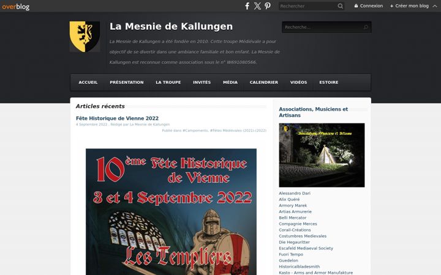441x275 pixels.
Task: Open the La Mesnie de Kallungen title
Action: [x=171, y=26]
